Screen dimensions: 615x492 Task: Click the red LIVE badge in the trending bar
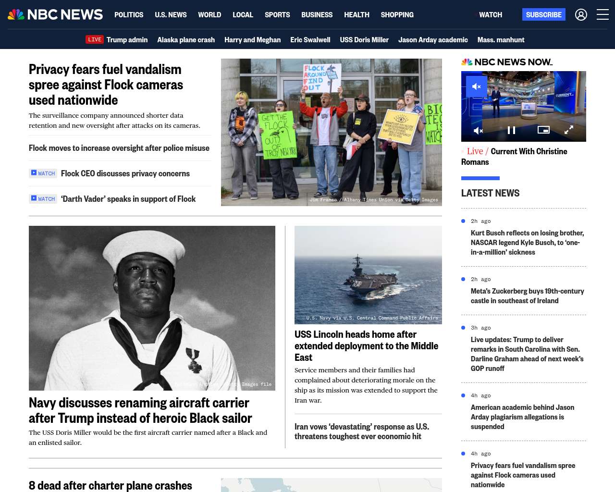coord(95,39)
